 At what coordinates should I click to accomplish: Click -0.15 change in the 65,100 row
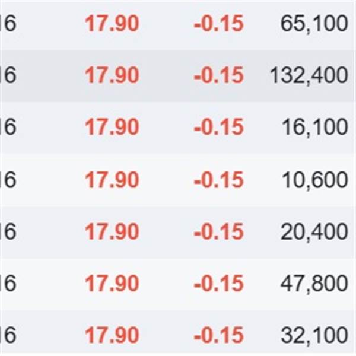(x=218, y=24)
